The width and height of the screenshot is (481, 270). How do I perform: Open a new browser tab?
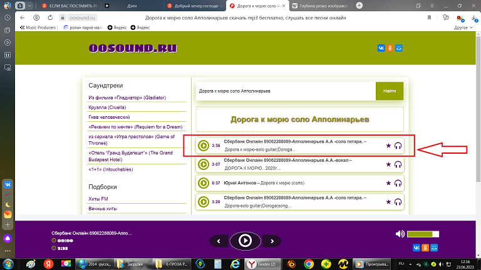[x=359, y=6]
